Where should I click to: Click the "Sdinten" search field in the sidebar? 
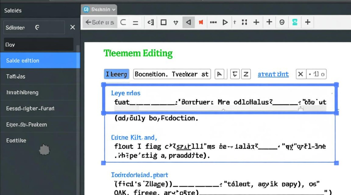[x=34, y=27]
